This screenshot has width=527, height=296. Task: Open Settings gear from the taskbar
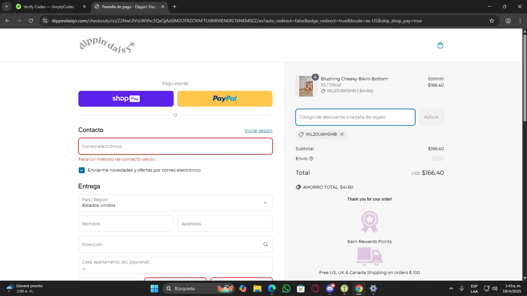click(x=373, y=289)
